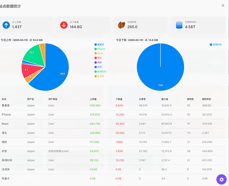Select the 咖啡 site row name
Screen dimensions: 229x186
(4, 142)
